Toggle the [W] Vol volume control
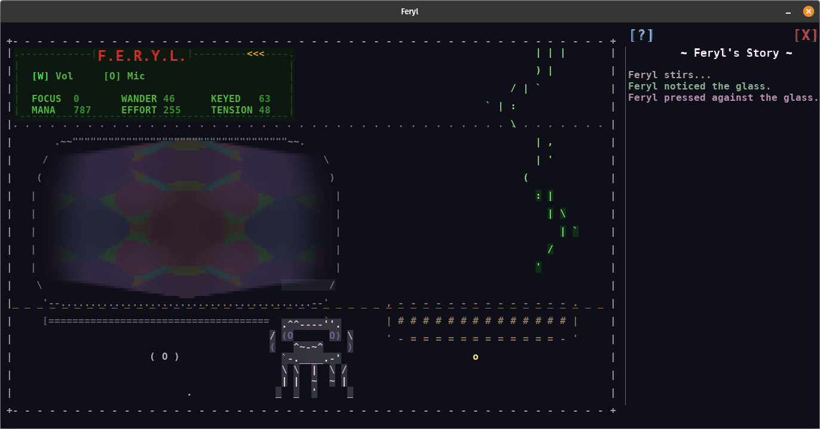 click(x=53, y=76)
